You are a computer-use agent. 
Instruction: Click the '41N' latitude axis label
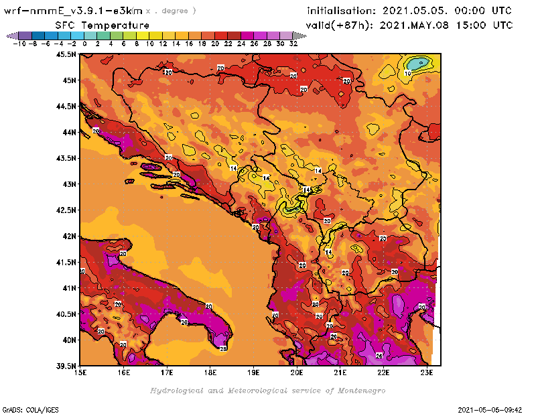[69, 288]
